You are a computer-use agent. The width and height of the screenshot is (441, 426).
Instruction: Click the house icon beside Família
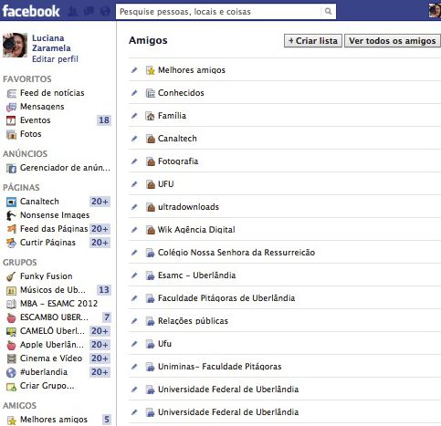pyautogui.click(x=151, y=116)
